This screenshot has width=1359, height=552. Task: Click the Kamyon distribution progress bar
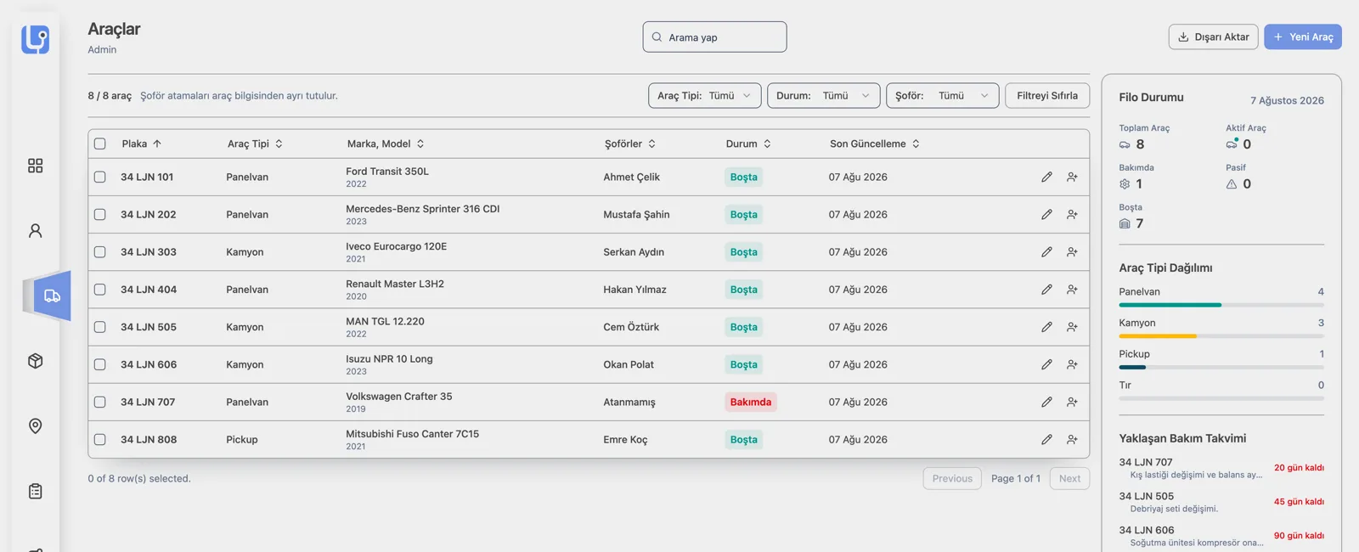pyautogui.click(x=1221, y=336)
